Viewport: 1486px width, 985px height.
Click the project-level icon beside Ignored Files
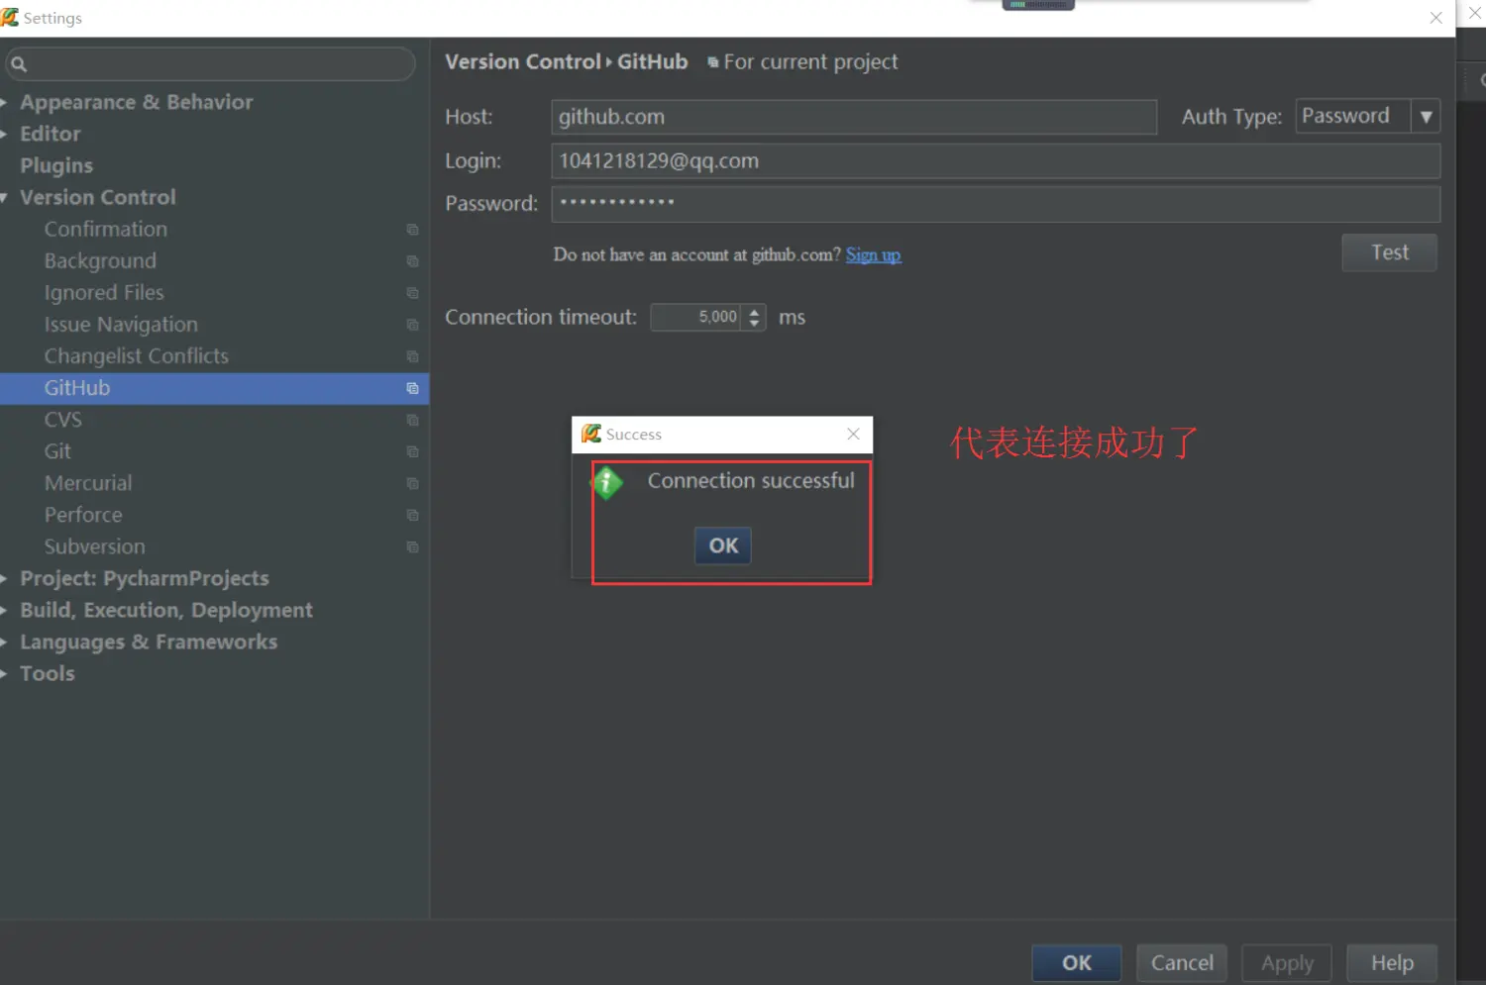412,293
